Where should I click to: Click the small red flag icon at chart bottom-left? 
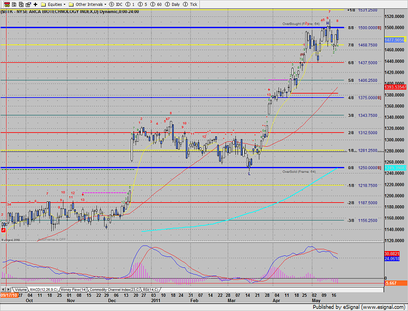click(3, 230)
